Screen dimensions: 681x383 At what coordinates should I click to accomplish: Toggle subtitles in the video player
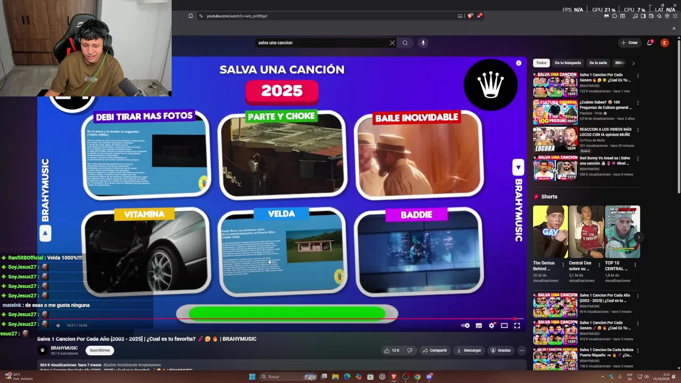479,326
